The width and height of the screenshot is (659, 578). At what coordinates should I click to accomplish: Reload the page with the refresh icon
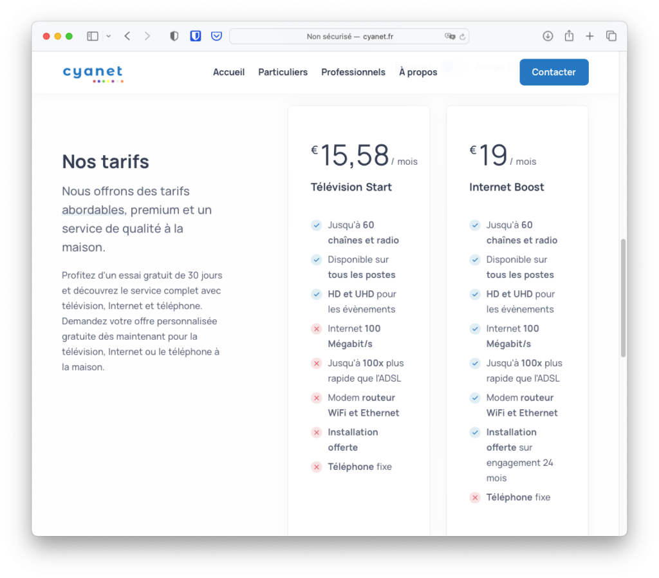462,37
